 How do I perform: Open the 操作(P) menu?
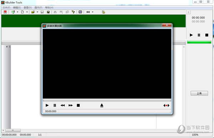[39, 7]
